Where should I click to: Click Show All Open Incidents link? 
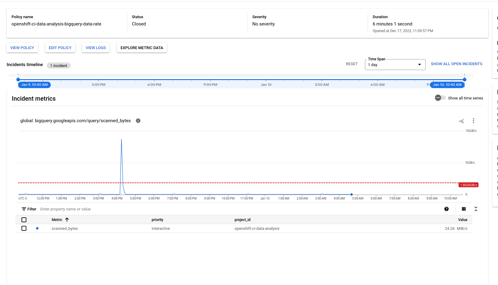coord(456,64)
